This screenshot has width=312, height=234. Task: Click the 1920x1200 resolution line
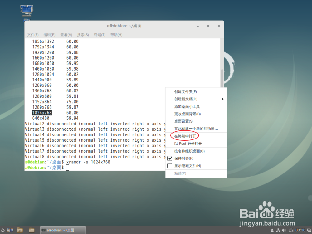pyautogui.click(x=55, y=52)
